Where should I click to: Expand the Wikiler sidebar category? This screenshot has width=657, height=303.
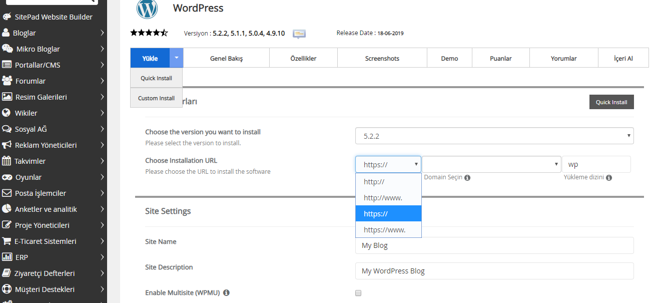(x=102, y=113)
